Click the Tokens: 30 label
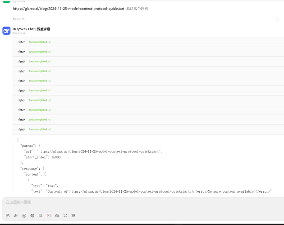 (x=18, y=19)
